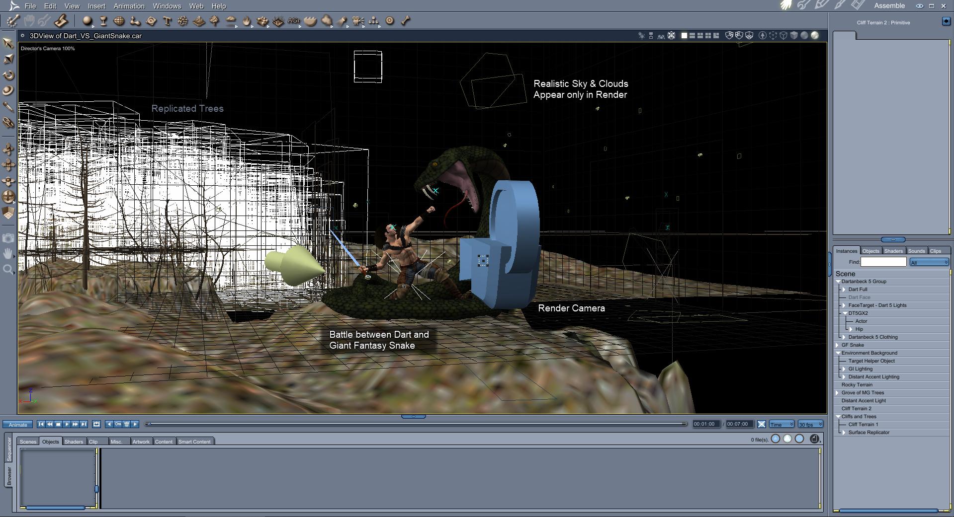954x517 pixels.
Task: Click the instances panel bottom scrollbar
Action: [x=888, y=511]
